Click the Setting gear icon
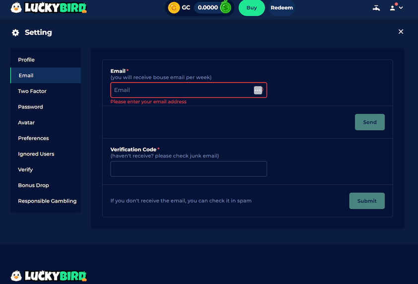Image resolution: width=418 pixels, height=284 pixels. [x=15, y=33]
